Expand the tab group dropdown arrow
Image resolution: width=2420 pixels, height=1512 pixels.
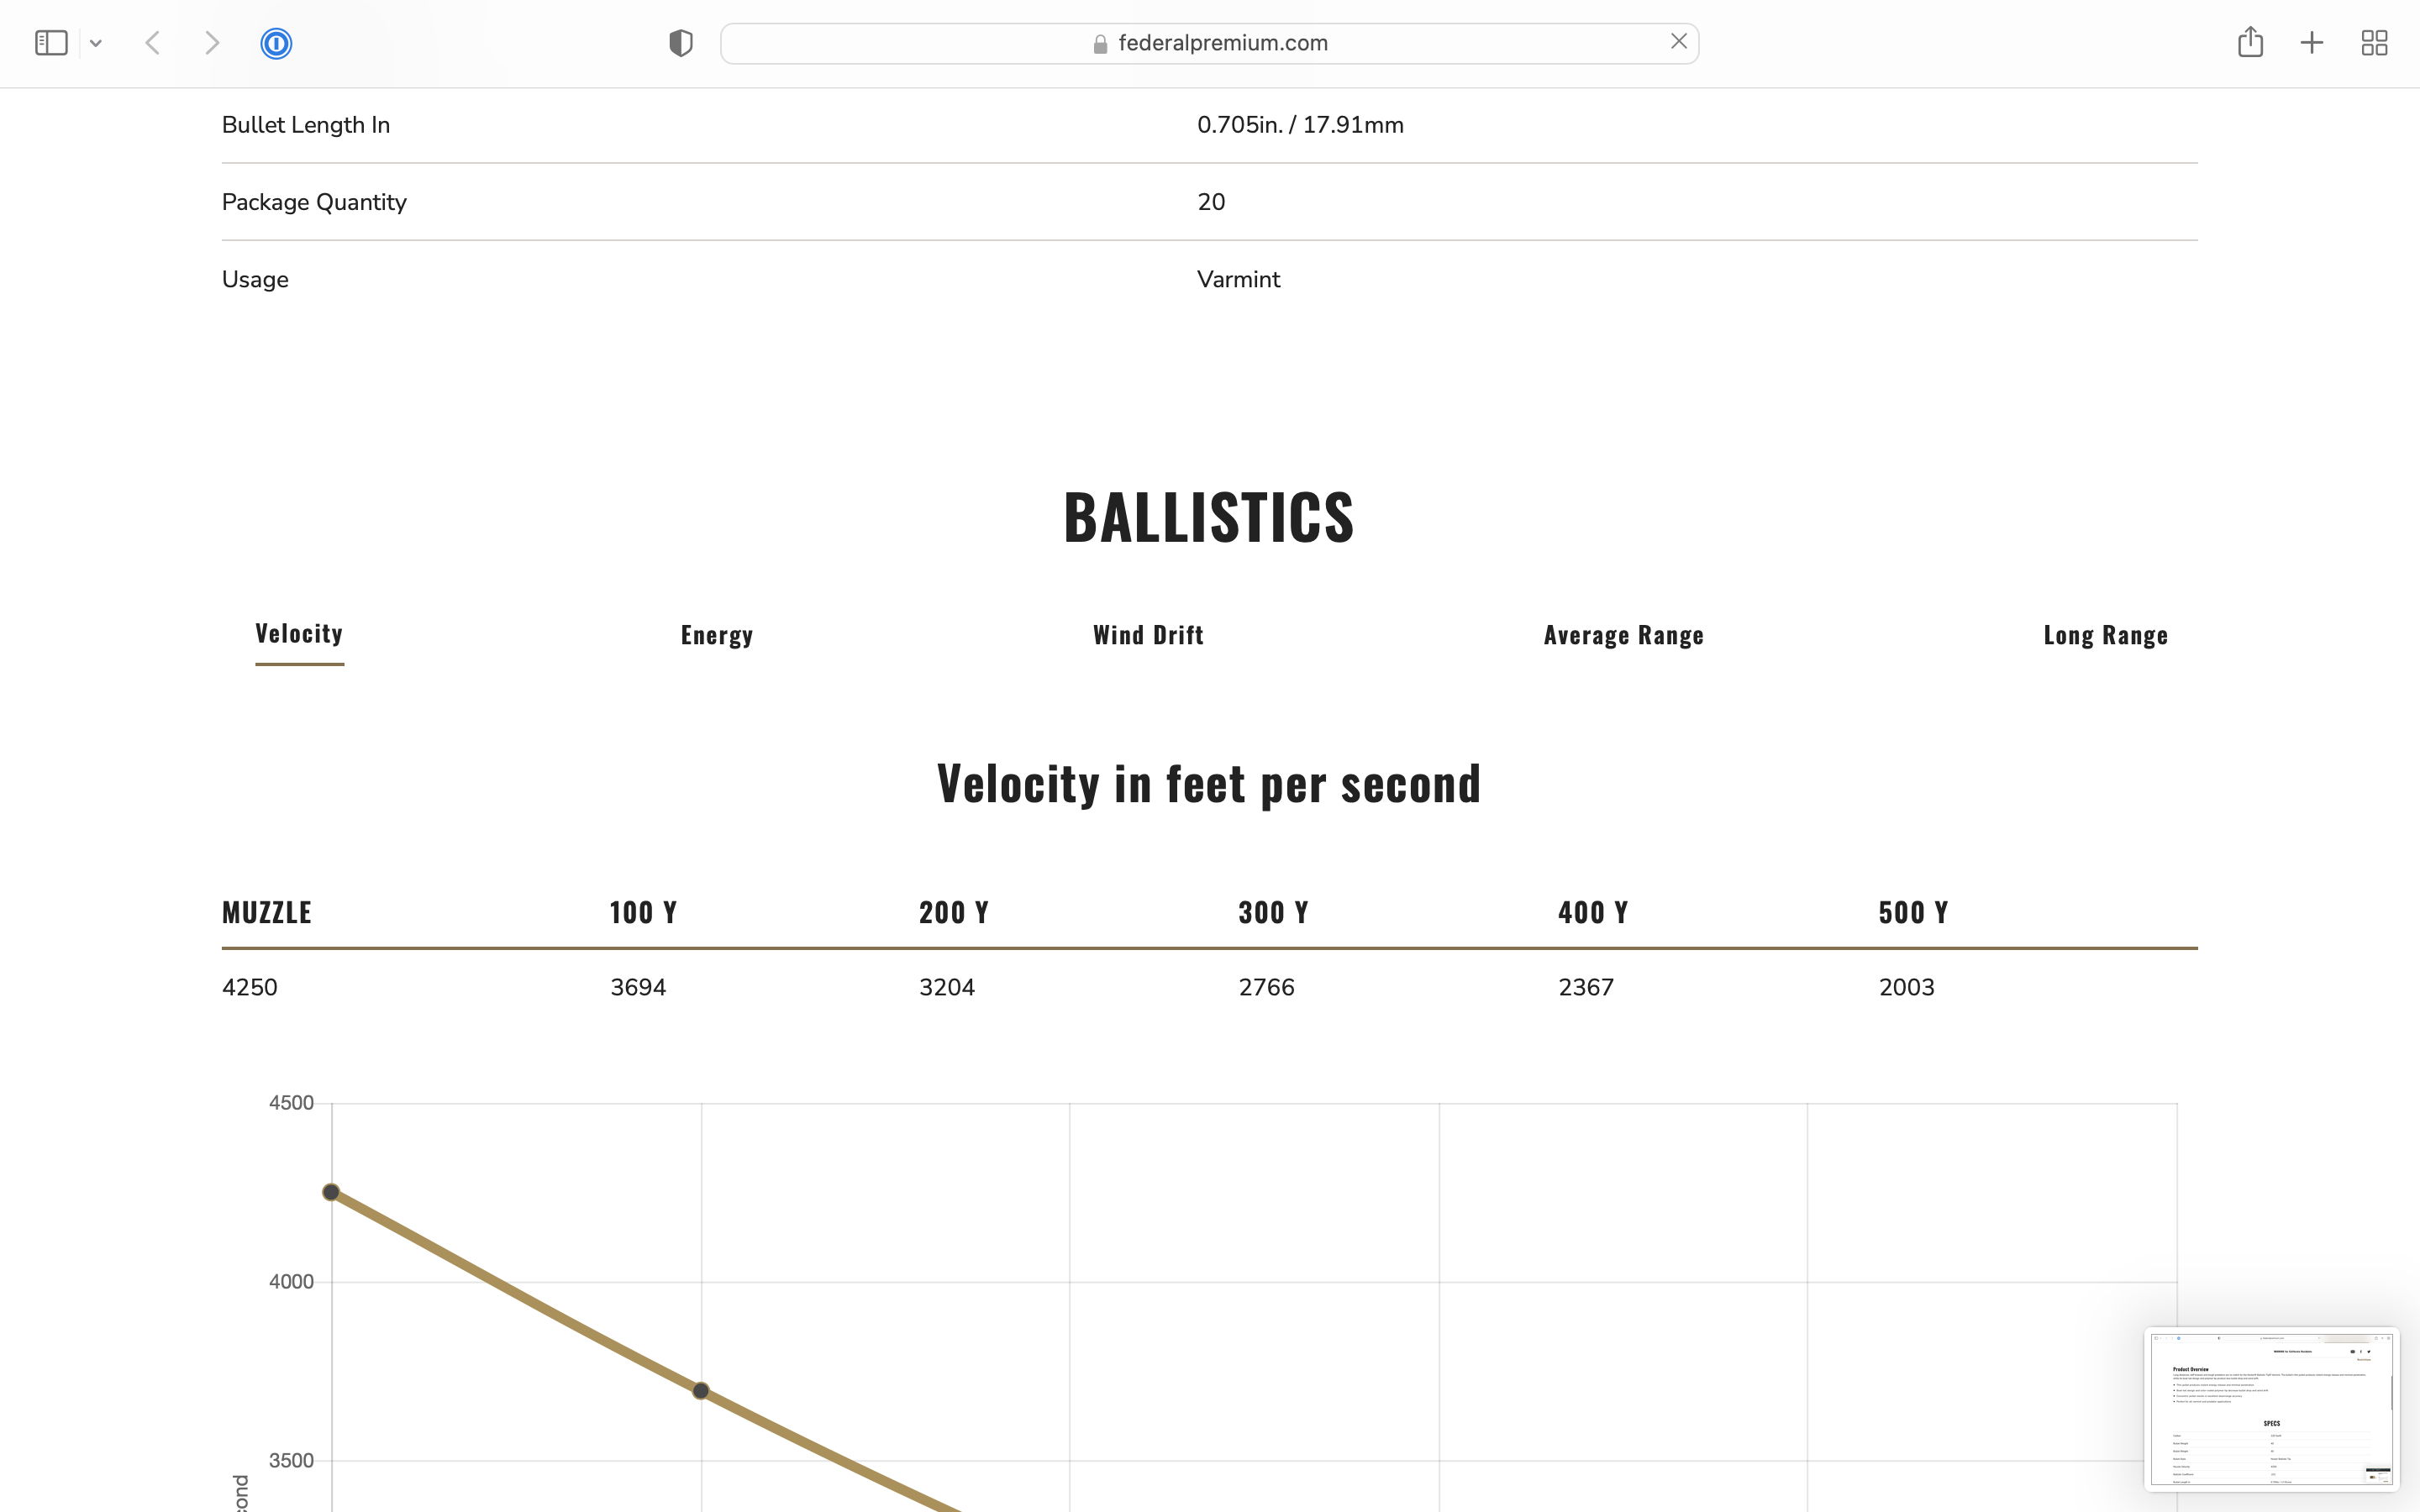click(x=96, y=43)
